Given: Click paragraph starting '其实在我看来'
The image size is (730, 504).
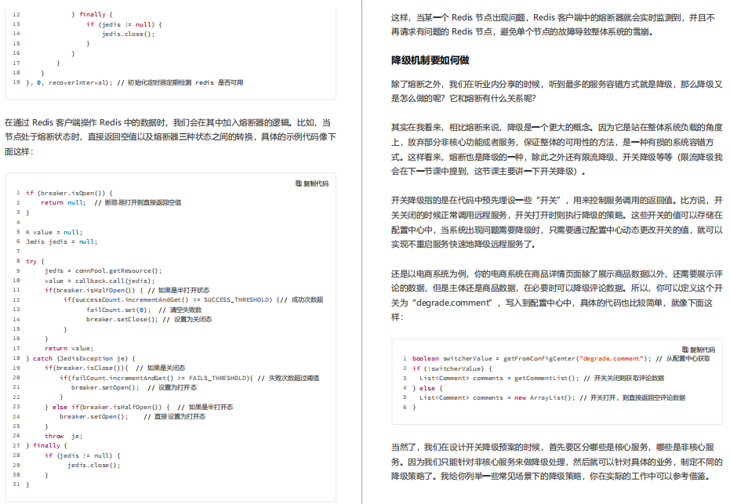Looking at the screenshot, I should [557, 149].
